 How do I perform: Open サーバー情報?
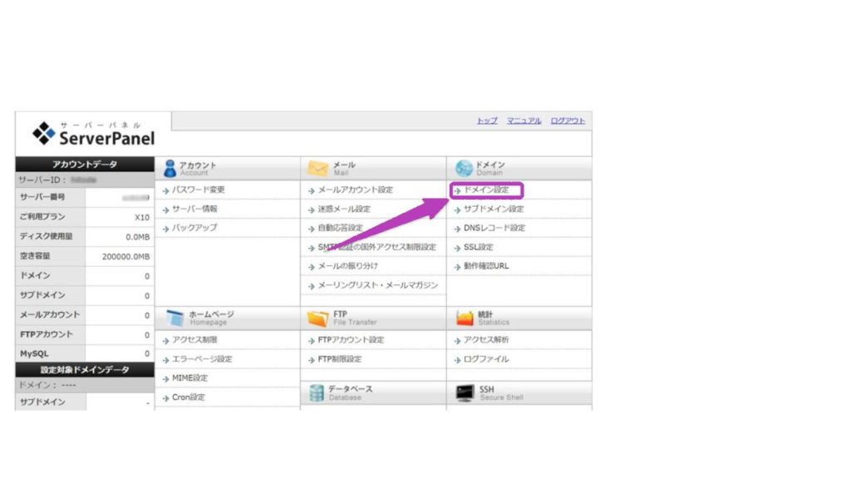tap(194, 209)
